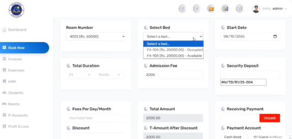Toggle the red Unpaid payment button

270,118
